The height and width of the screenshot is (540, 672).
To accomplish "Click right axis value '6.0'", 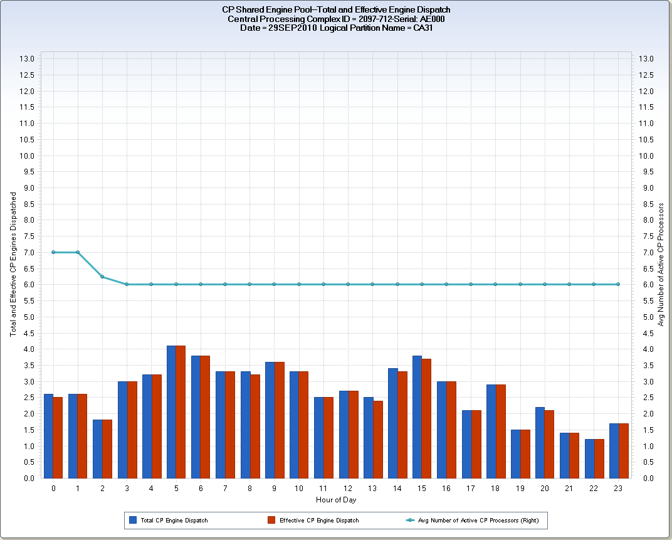I will [648, 284].
